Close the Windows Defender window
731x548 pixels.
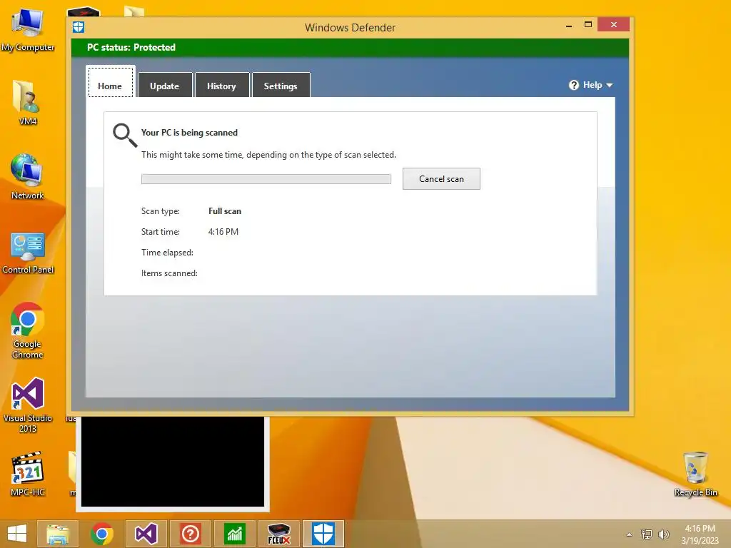[x=613, y=25]
